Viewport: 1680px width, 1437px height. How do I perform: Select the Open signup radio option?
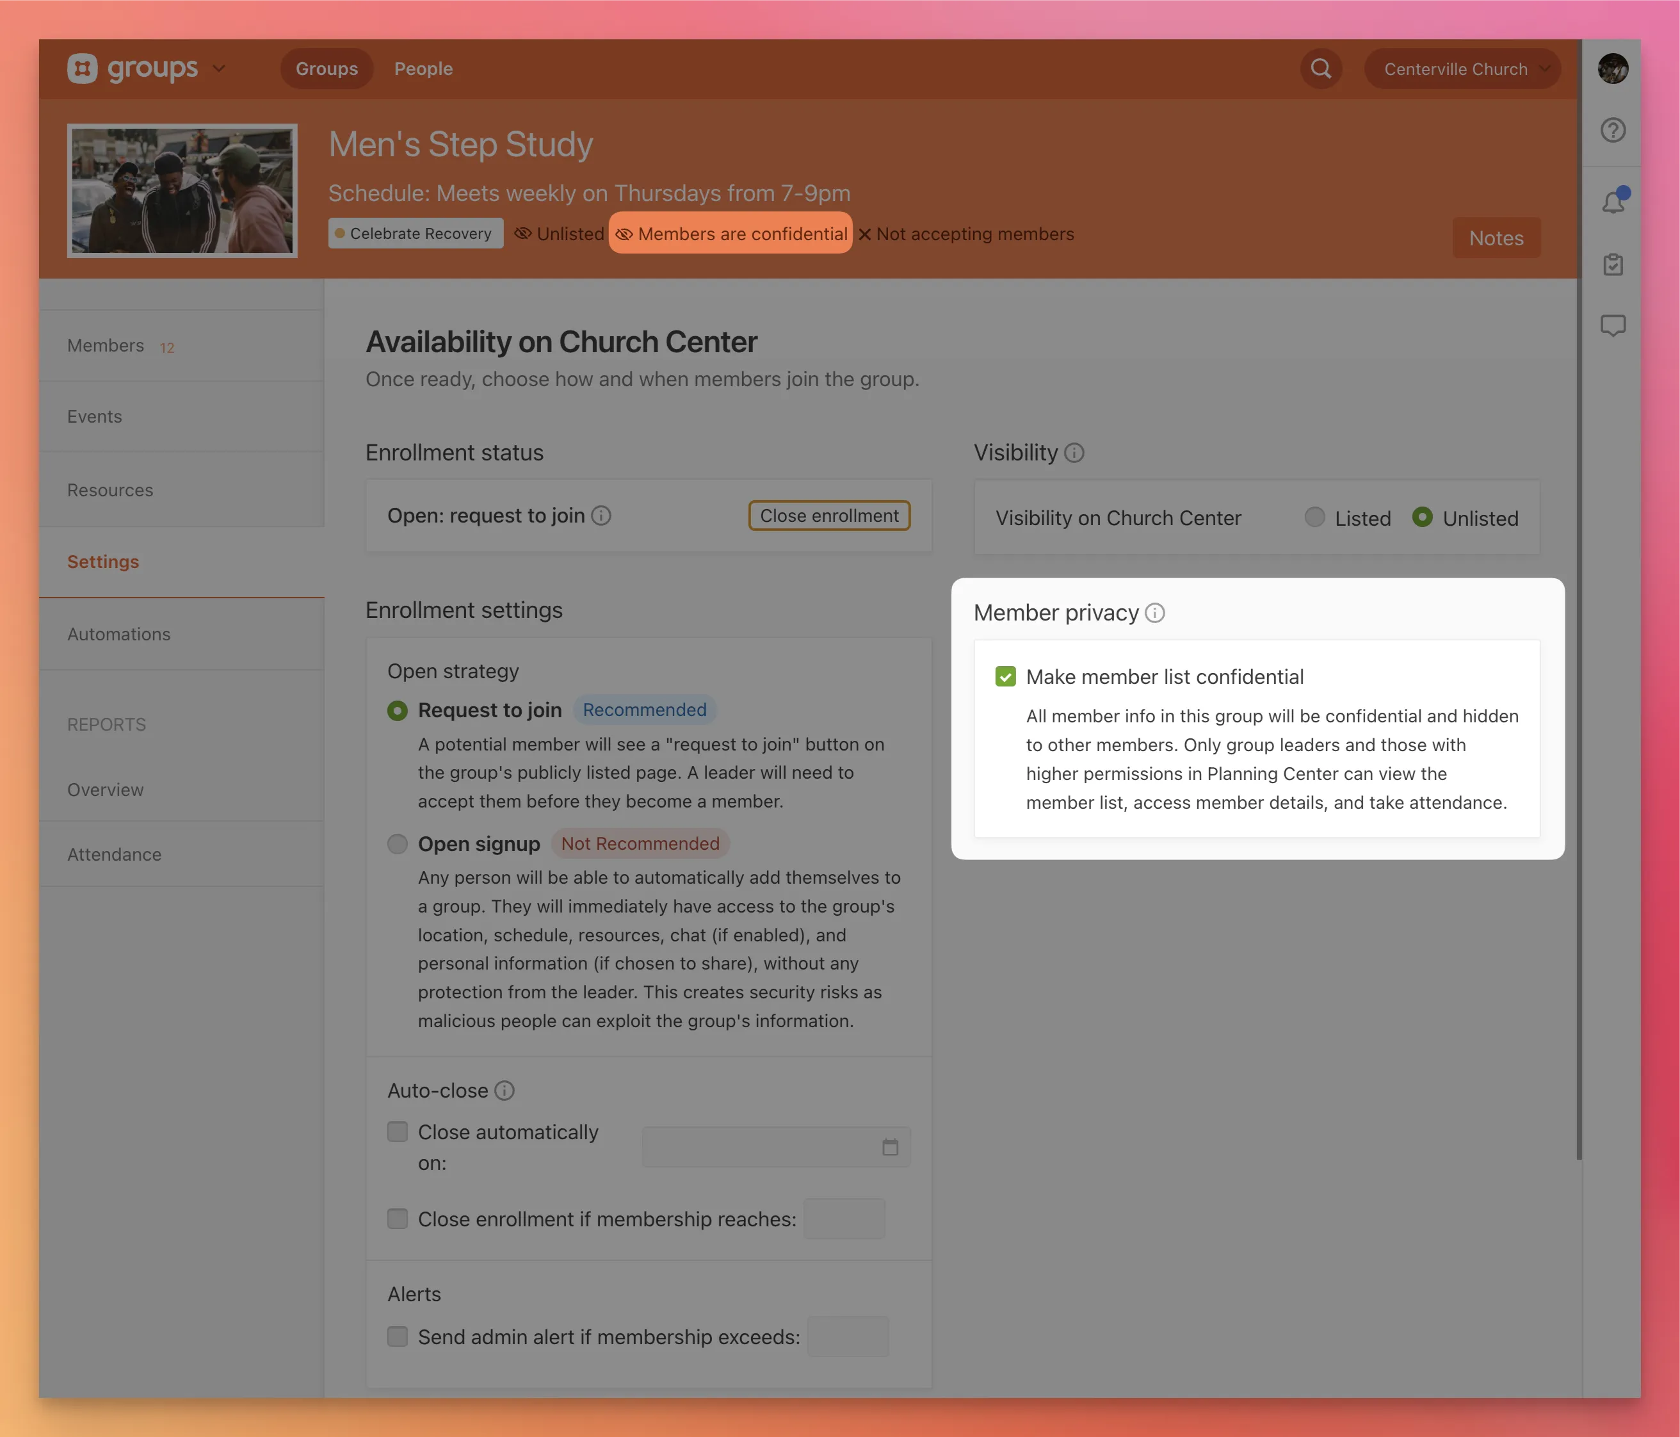click(398, 844)
